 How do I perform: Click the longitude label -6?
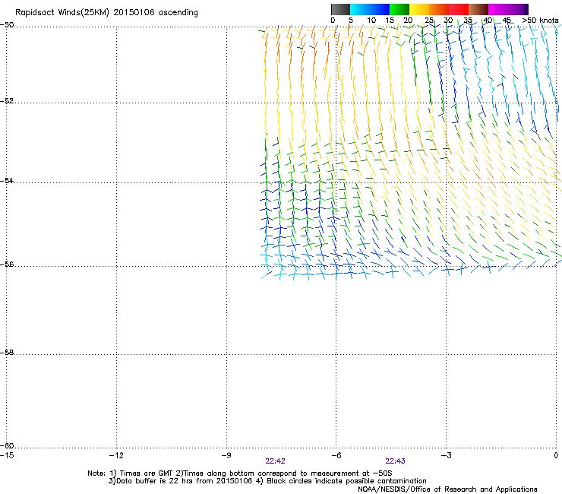click(336, 455)
